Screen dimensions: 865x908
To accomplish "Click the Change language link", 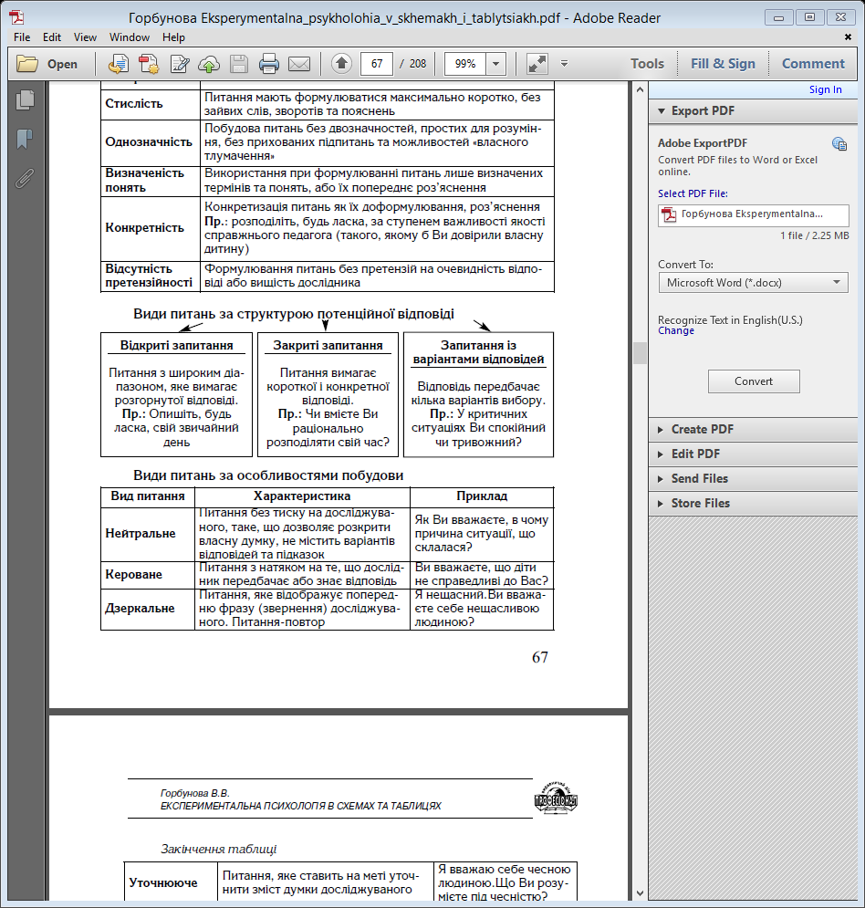I will 676,331.
